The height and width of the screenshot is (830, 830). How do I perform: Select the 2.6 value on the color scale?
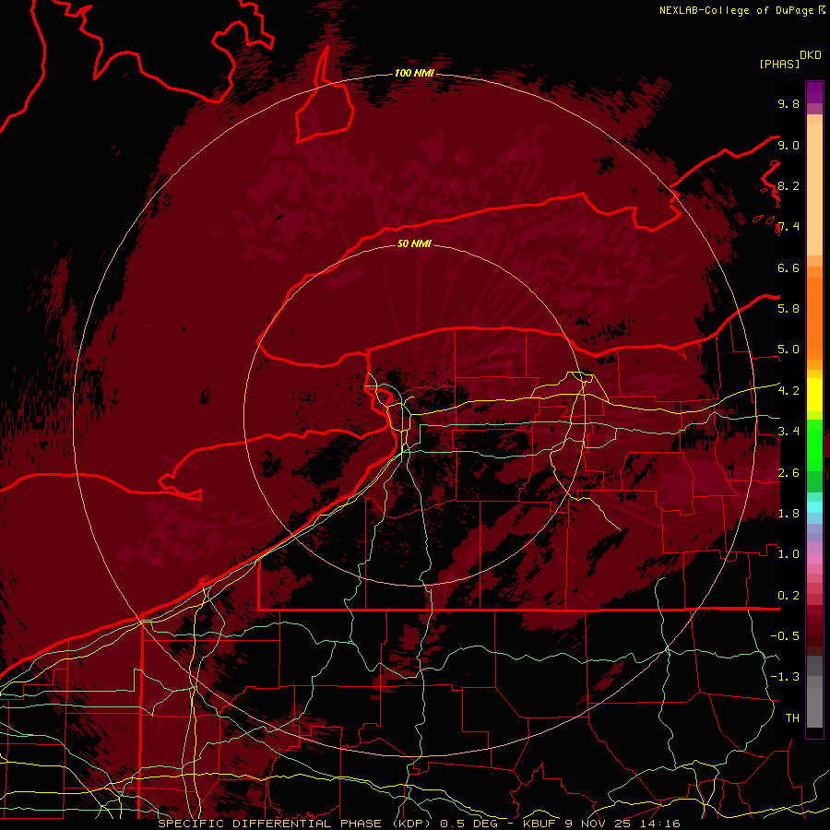click(788, 472)
